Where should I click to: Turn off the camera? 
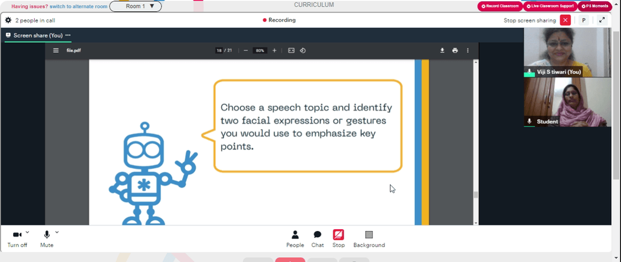click(x=17, y=240)
